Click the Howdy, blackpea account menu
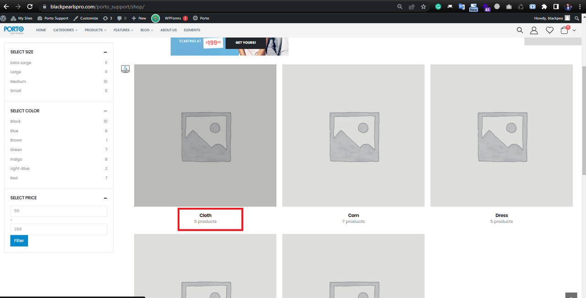Image resolution: width=586 pixels, height=298 pixels. pyautogui.click(x=552, y=18)
